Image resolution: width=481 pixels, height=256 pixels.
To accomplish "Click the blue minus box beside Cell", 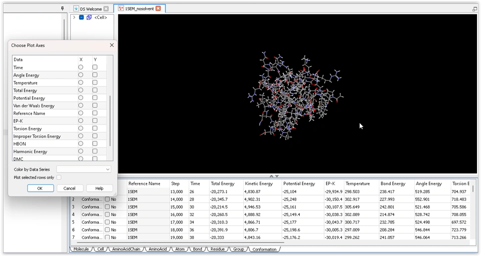I will (82, 17).
